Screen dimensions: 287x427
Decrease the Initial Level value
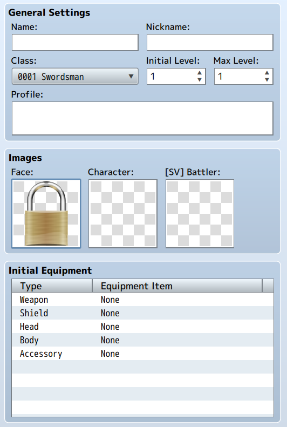200,80
